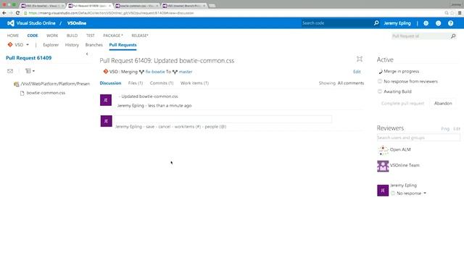The height and width of the screenshot is (261, 464).
Task: Open the Pull Requests sub-tab
Action: pos(123,45)
